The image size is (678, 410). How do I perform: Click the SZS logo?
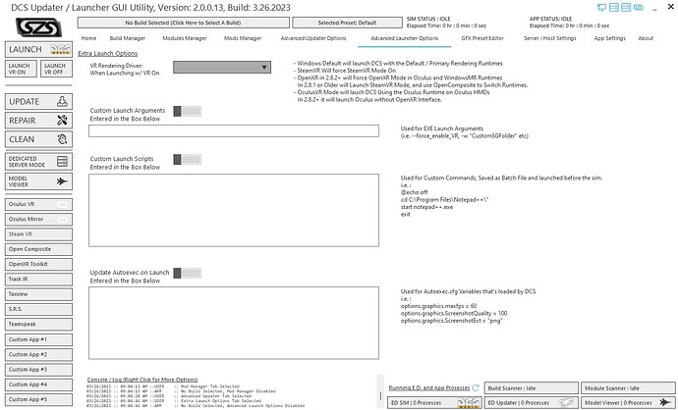(x=38, y=28)
